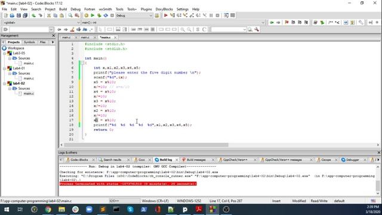
Task: Collapse Sources folder under lab4-02
Action: point(10,88)
